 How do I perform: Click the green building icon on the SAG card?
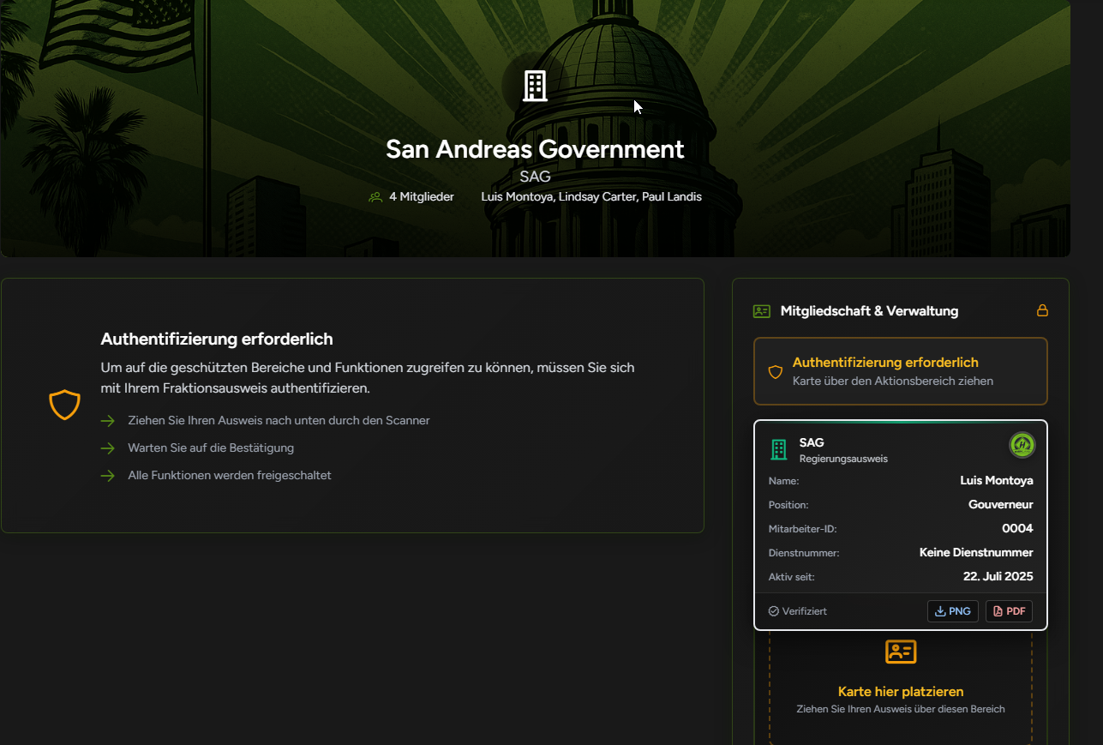point(778,450)
